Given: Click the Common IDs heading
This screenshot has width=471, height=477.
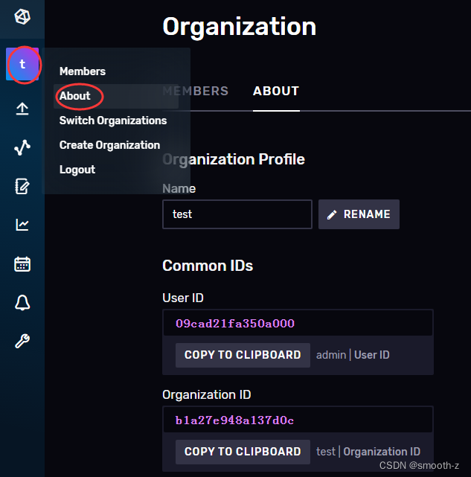Looking at the screenshot, I should [x=208, y=266].
